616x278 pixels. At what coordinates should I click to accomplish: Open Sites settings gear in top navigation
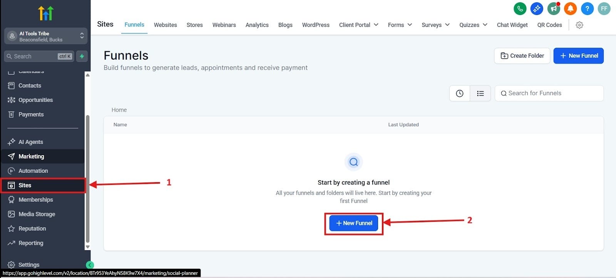tap(579, 25)
